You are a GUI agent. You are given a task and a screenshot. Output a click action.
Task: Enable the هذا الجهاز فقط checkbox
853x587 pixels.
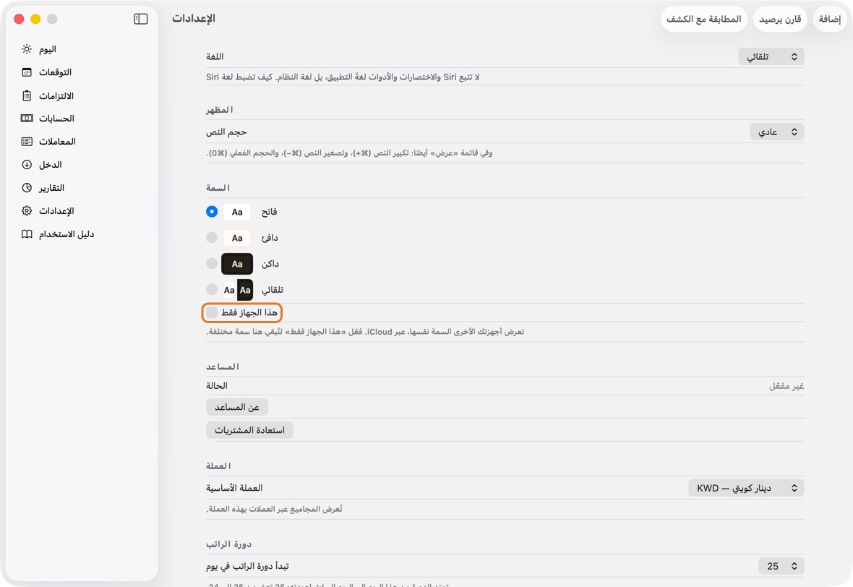click(212, 312)
